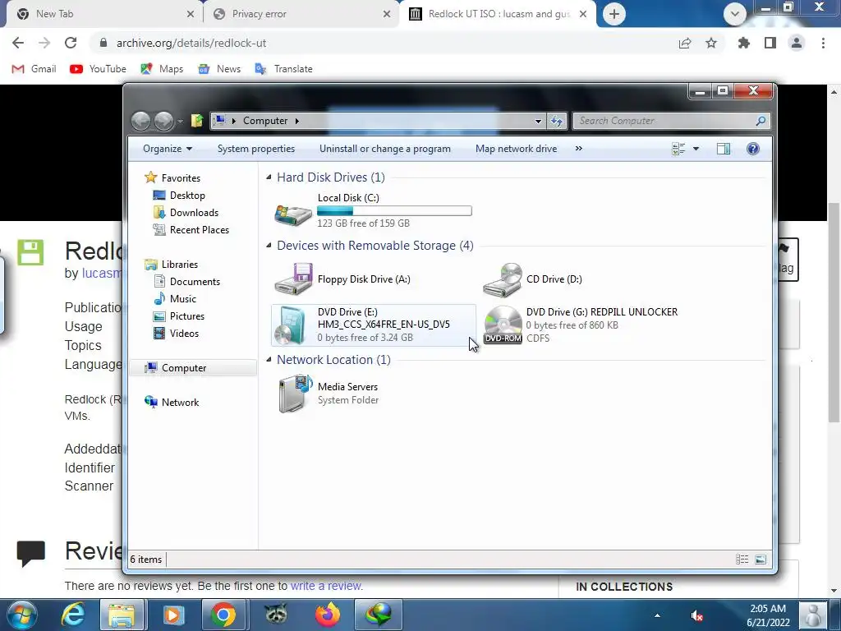Image resolution: width=841 pixels, height=631 pixels.
Task: Click Change your view icon
Action: point(678,149)
